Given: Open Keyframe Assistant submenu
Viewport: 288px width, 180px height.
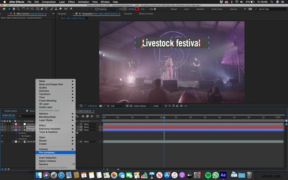Looking at the screenshot, I should click(x=55, y=129).
